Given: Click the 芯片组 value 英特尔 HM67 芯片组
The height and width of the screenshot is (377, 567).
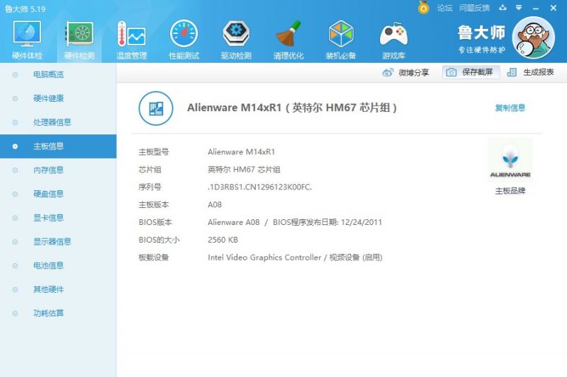Looking at the screenshot, I should pos(244,170).
